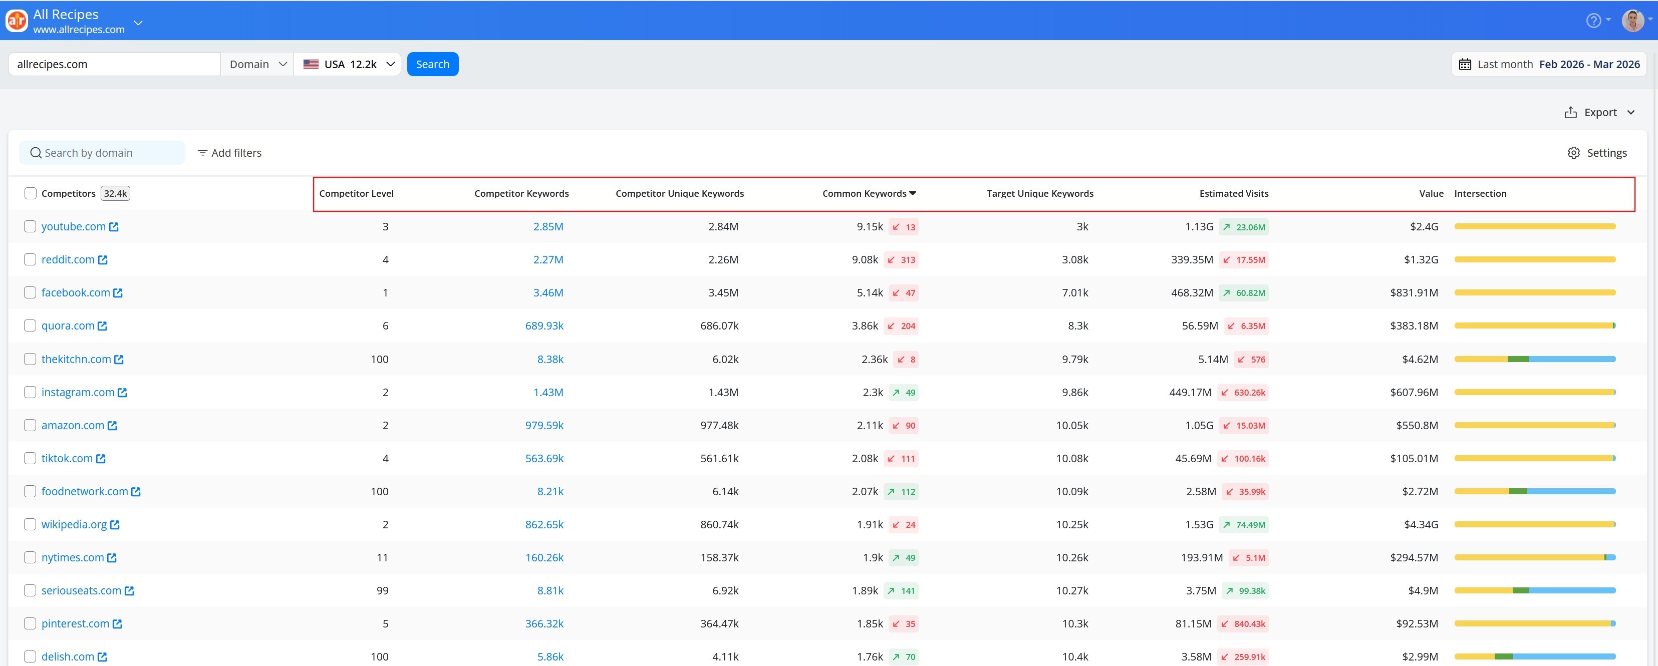Click seriouseats.com intersection bar

click(1535, 591)
